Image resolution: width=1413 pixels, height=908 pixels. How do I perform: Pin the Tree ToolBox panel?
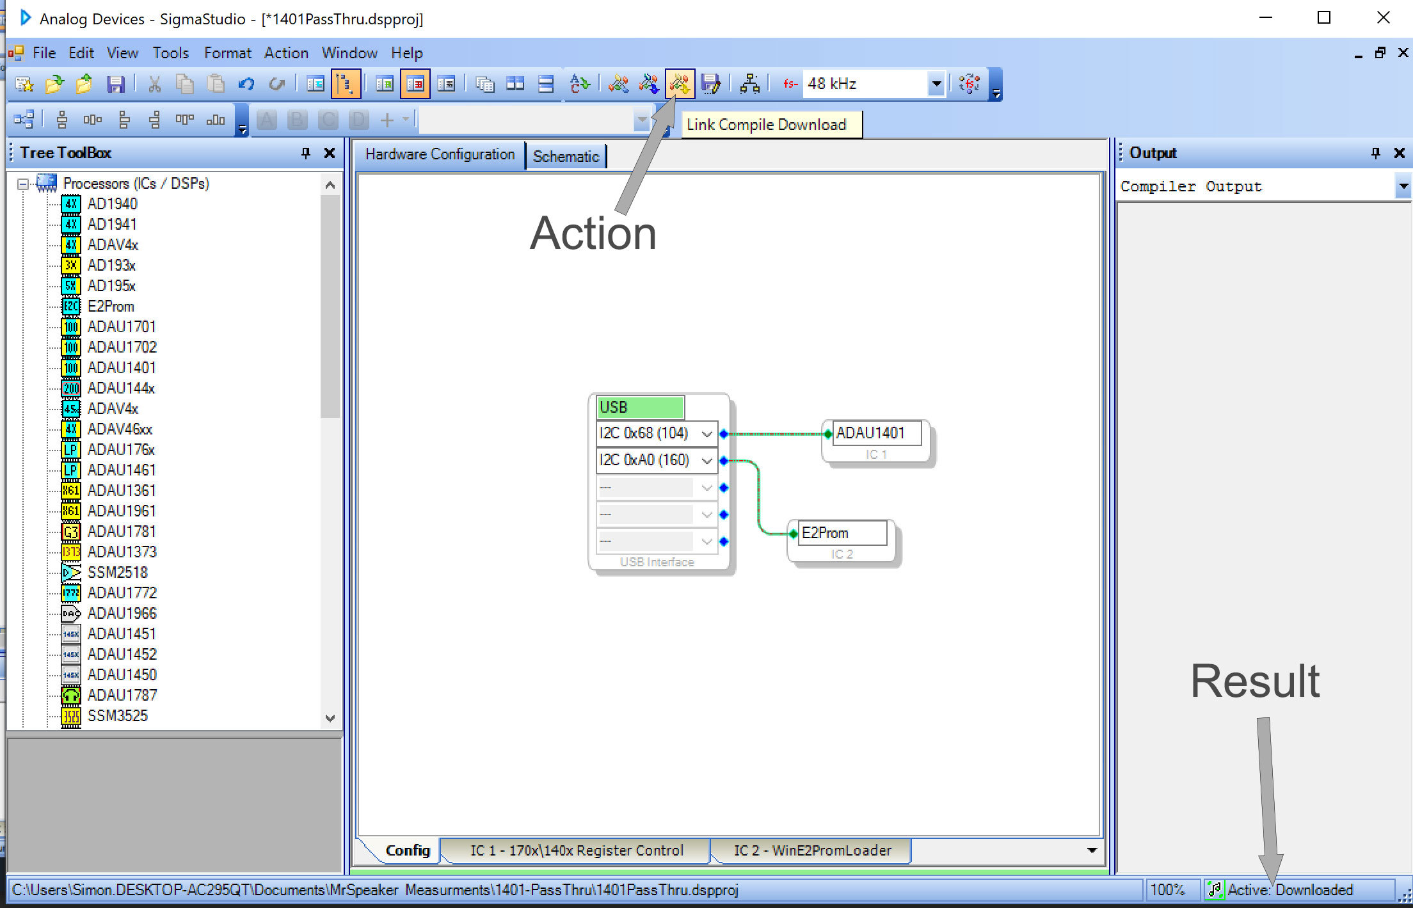[x=306, y=153]
